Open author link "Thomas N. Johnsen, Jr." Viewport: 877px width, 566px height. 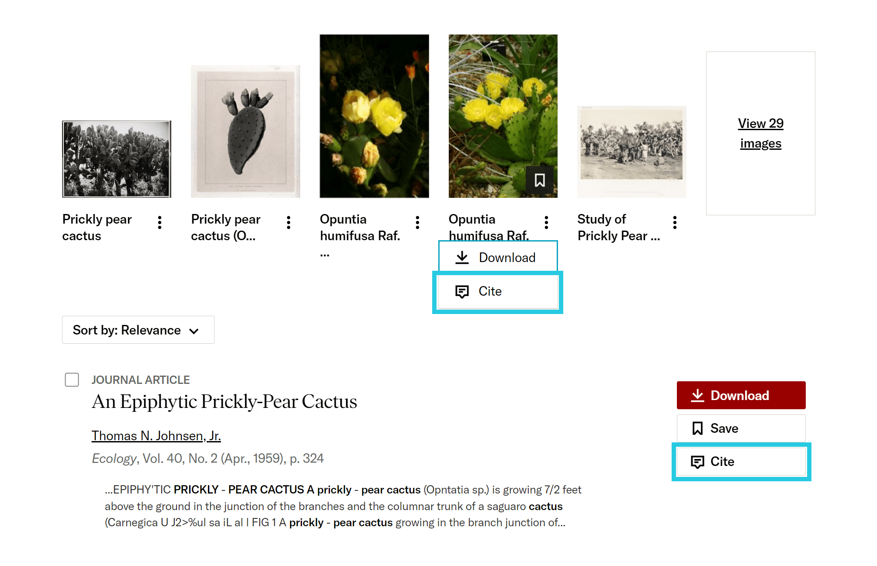[156, 435]
